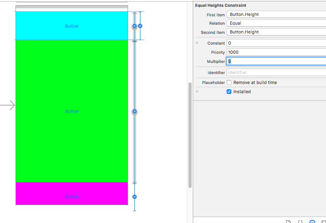Open the Second Item dropdown
The height and width of the screenshot is (223, 326).
pos(276,32)
